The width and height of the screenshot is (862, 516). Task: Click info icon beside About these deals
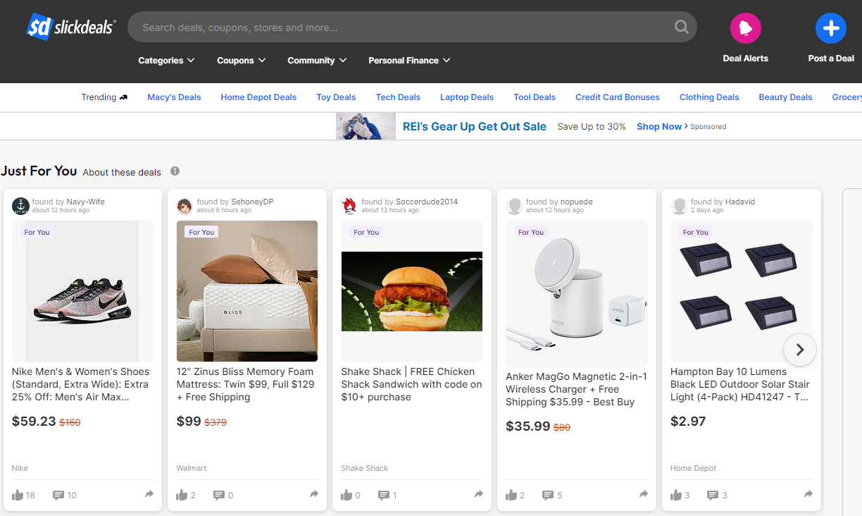[175, 171]
